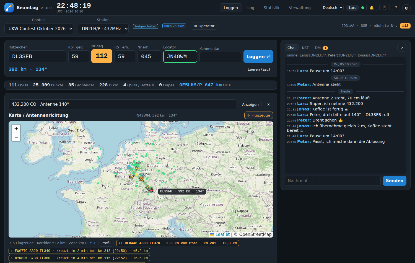415x263 pixels.
Task: Open the Contest selection dropdown
Action: tap(39, 29)
